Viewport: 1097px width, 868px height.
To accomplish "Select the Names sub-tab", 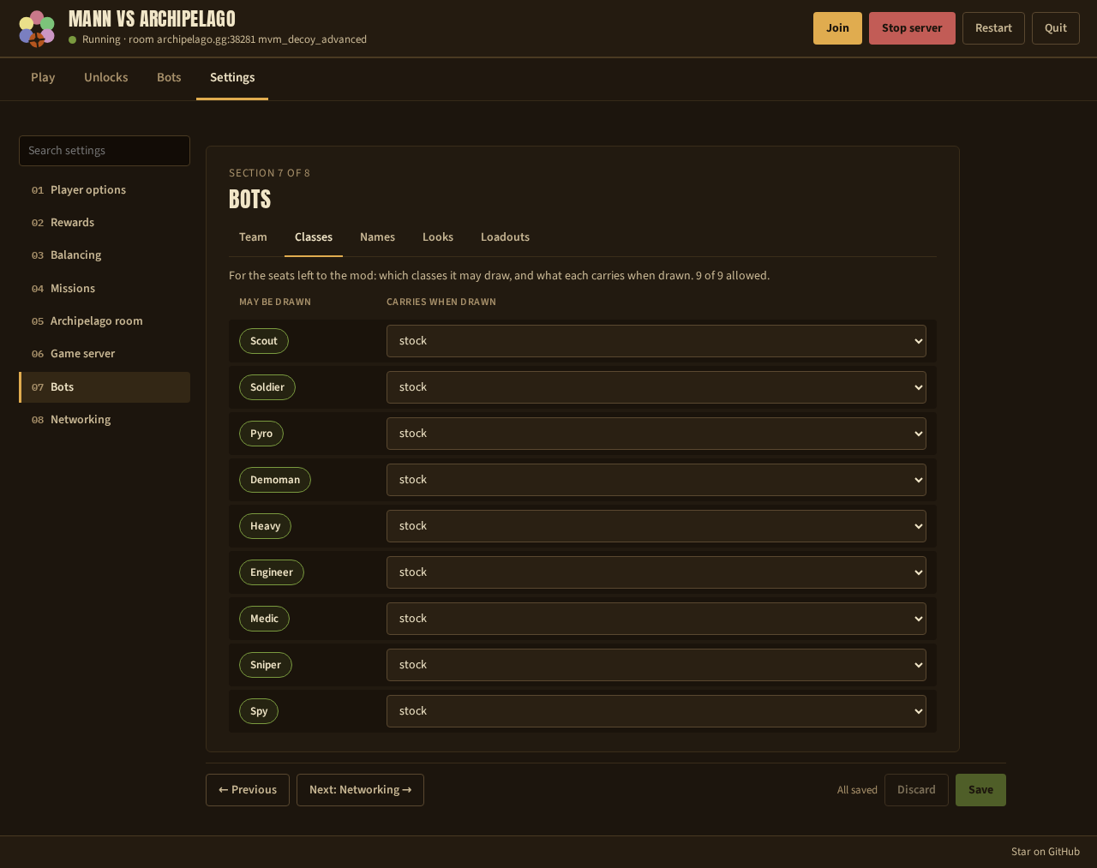I will tap(377, 237).
